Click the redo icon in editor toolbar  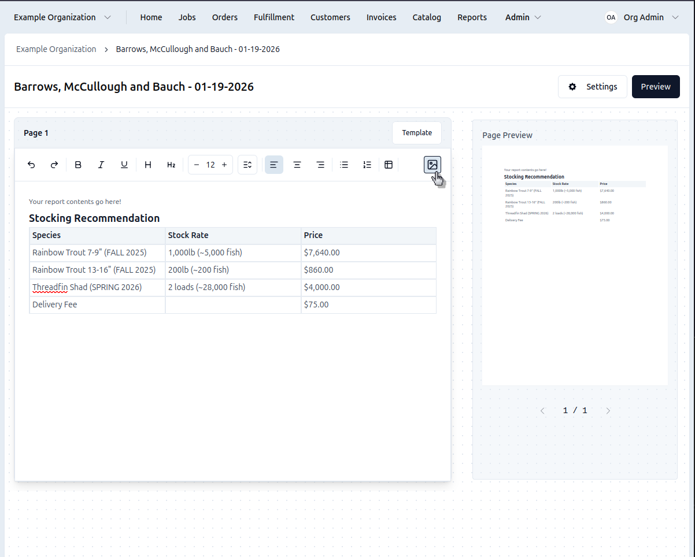(x=54, y=165)
